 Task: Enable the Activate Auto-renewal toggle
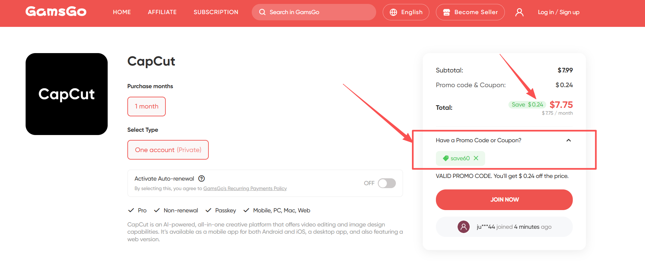click(x=387, y=183)
